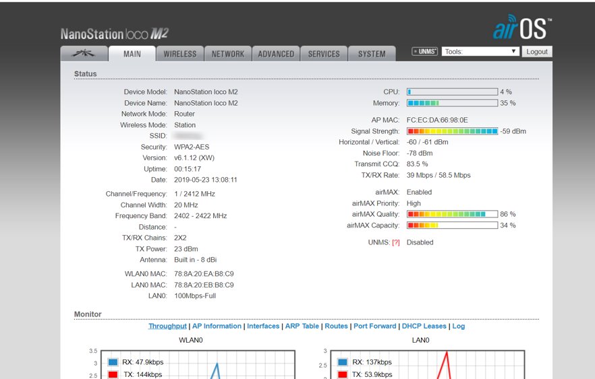Viewport: 595px width, 379px height.
Task: Switch to the WIRELESS tab
Action: (x=180, y=54)
